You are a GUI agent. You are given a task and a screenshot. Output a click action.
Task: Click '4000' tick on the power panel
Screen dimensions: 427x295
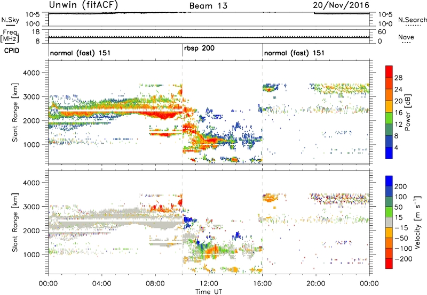pyautogui.click(x=31, y=73)
